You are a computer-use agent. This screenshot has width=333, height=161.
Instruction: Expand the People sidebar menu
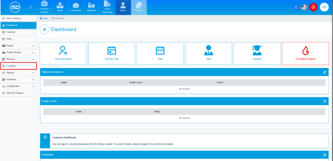[18, 46]
